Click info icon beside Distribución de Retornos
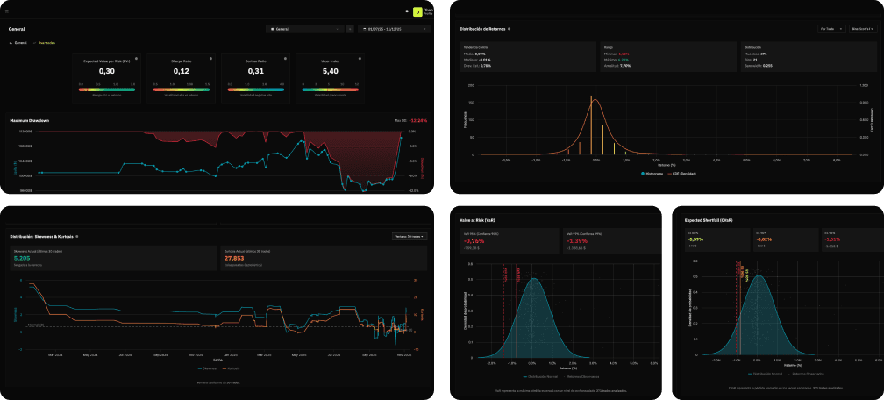The width and height of the screenshot is (884, 400). pos(510,29)
